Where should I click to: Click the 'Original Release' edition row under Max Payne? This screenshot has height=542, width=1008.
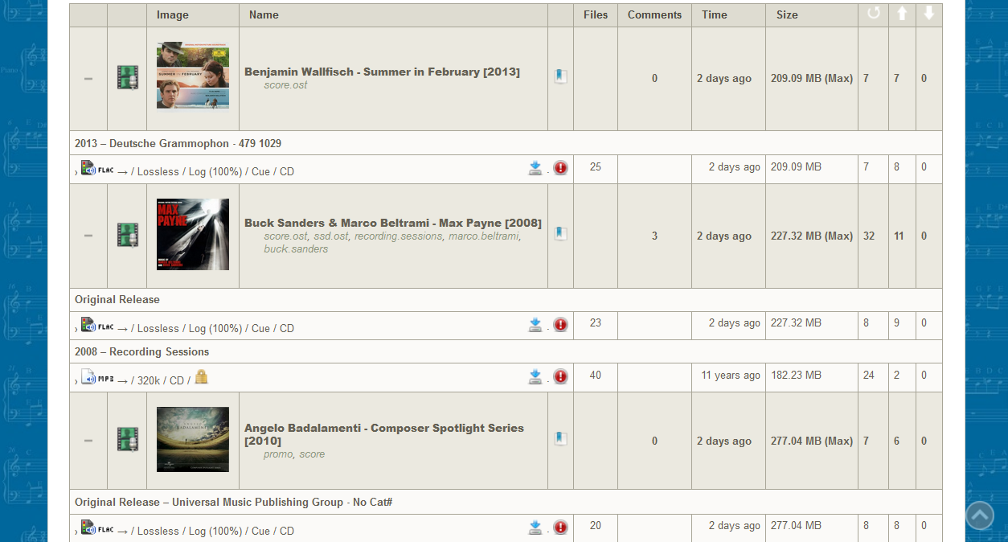[506, 299]
